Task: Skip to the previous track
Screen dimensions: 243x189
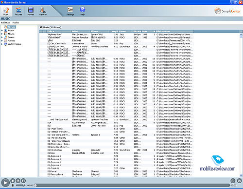Action: pos(18,181)
